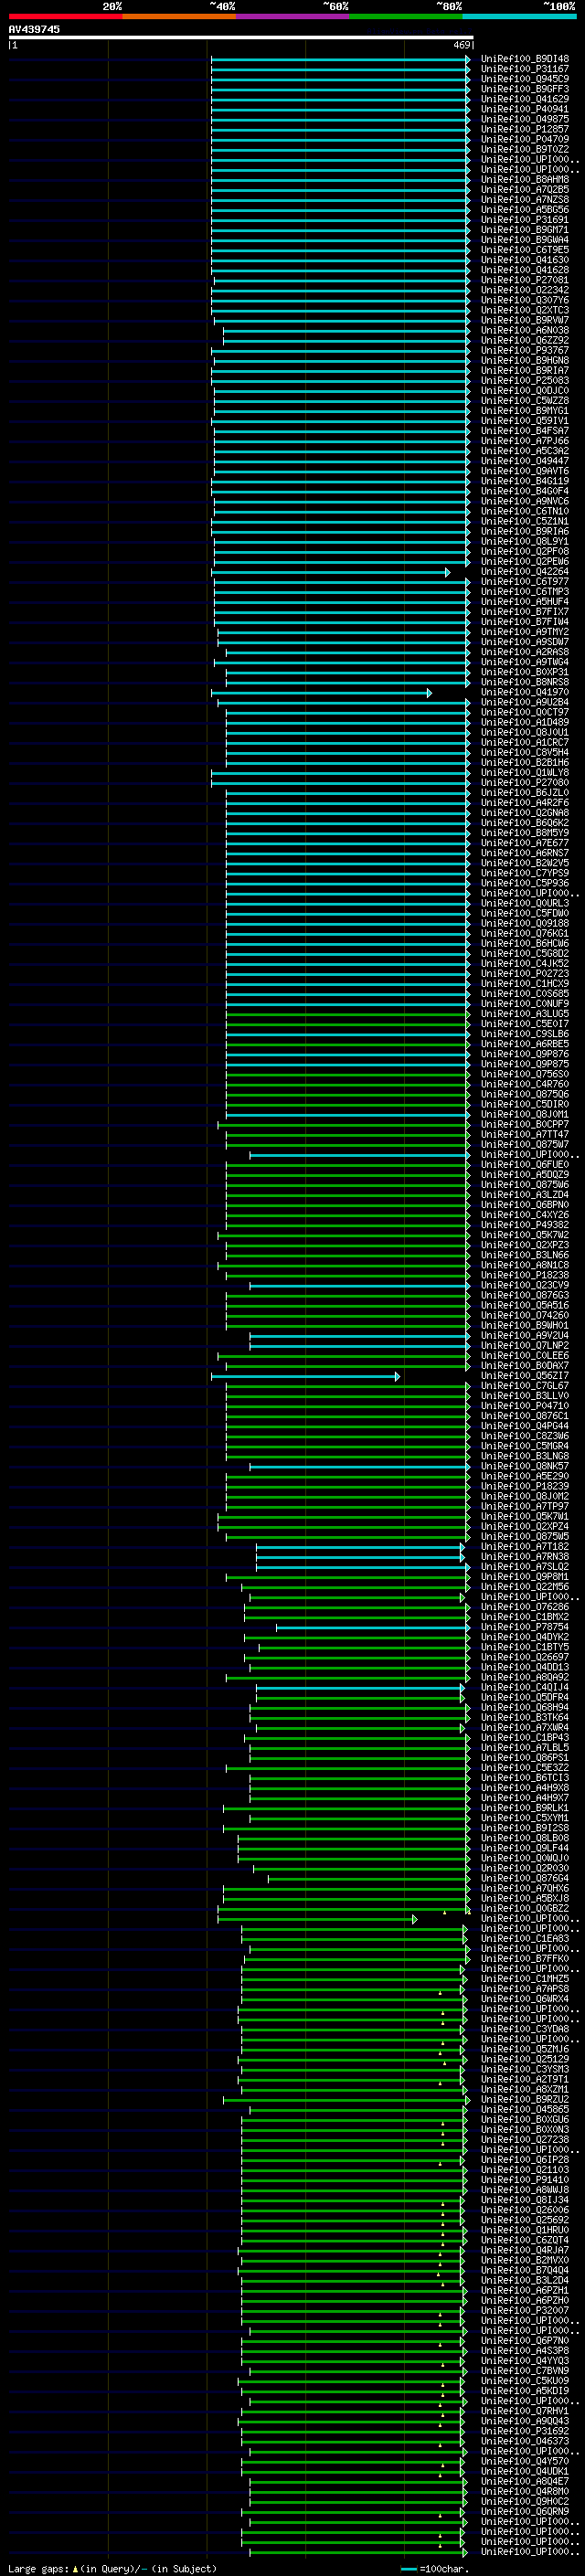Open hit UniRef100_Q945C9
Viewport: 585px width, 2576px height.
click(x=525, y=79)
